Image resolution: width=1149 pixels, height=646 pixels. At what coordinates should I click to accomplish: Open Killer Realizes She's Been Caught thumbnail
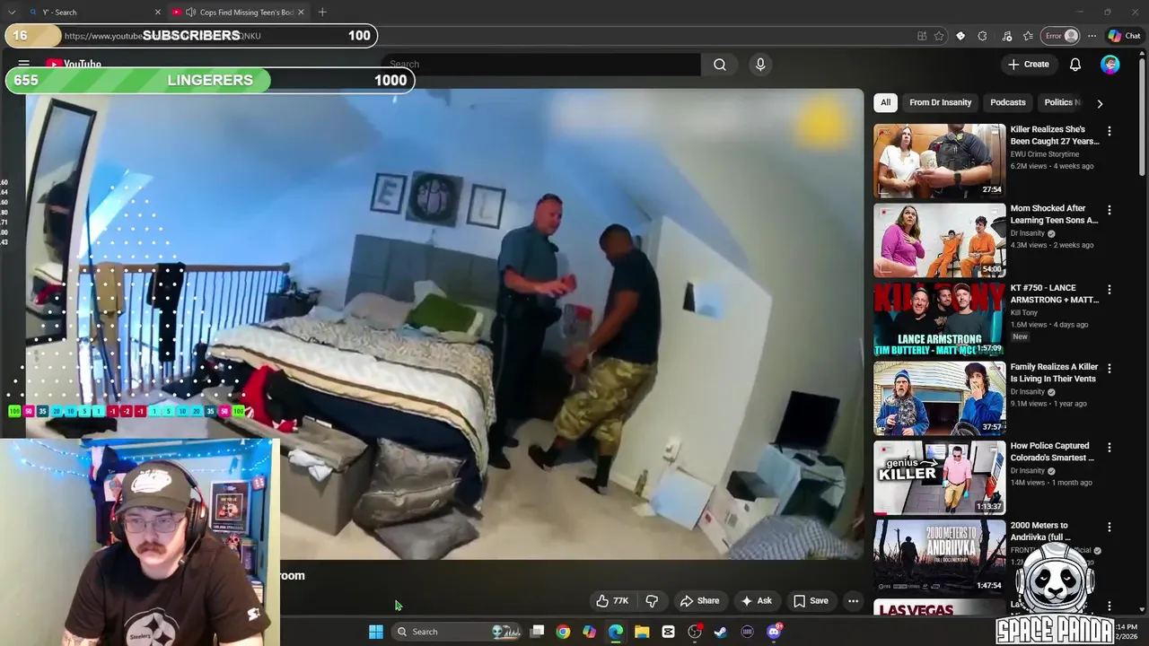tap(940, 161)
